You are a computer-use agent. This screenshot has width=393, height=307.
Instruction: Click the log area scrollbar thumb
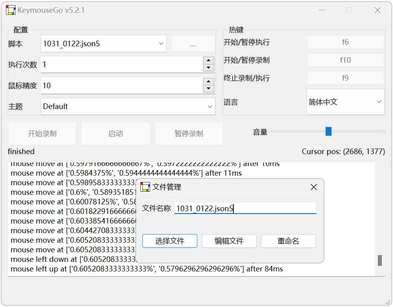[x=380, y=260]
